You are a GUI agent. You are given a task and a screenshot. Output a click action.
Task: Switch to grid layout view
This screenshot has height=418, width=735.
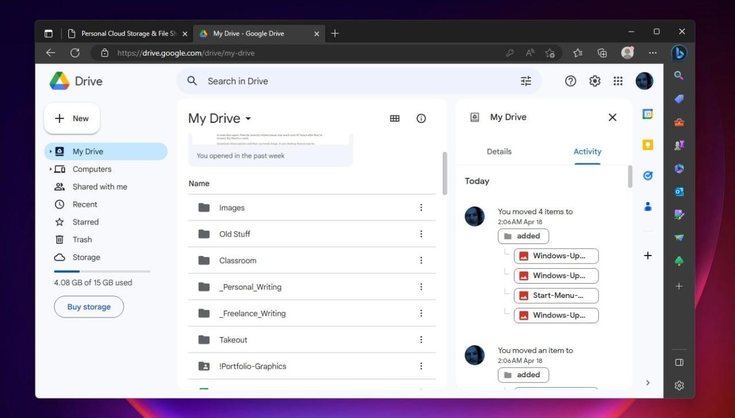[x=394, y=118]
